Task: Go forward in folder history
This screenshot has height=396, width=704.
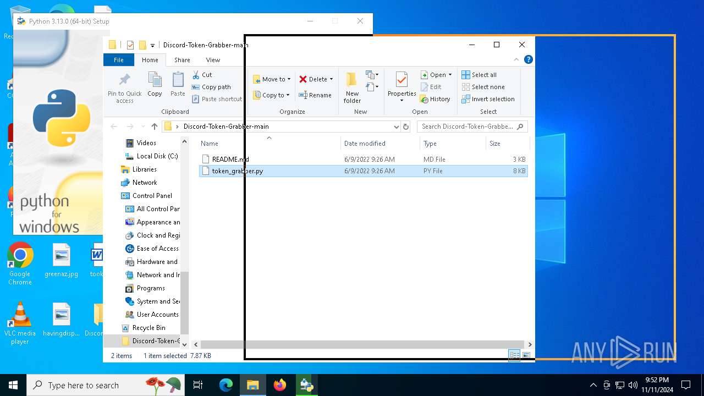Action: 130,127
